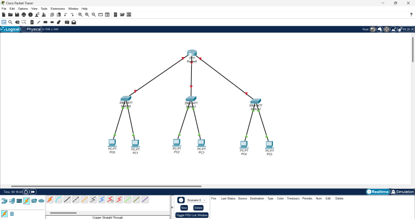This screenshot has height=219, width=415.
Task: Select End Devices category
Action: (12, 201)
